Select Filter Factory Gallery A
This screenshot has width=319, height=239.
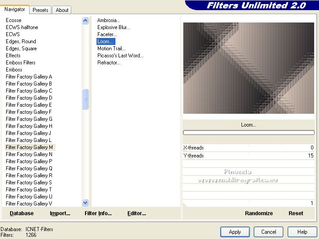click(x=29, y=77)
